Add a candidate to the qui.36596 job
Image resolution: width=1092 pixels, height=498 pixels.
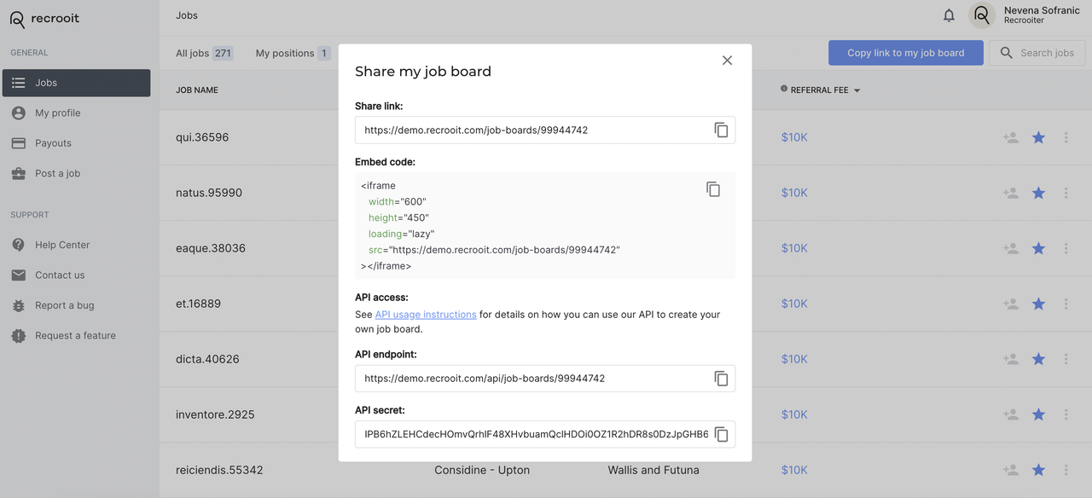(x=1011, y=137)
